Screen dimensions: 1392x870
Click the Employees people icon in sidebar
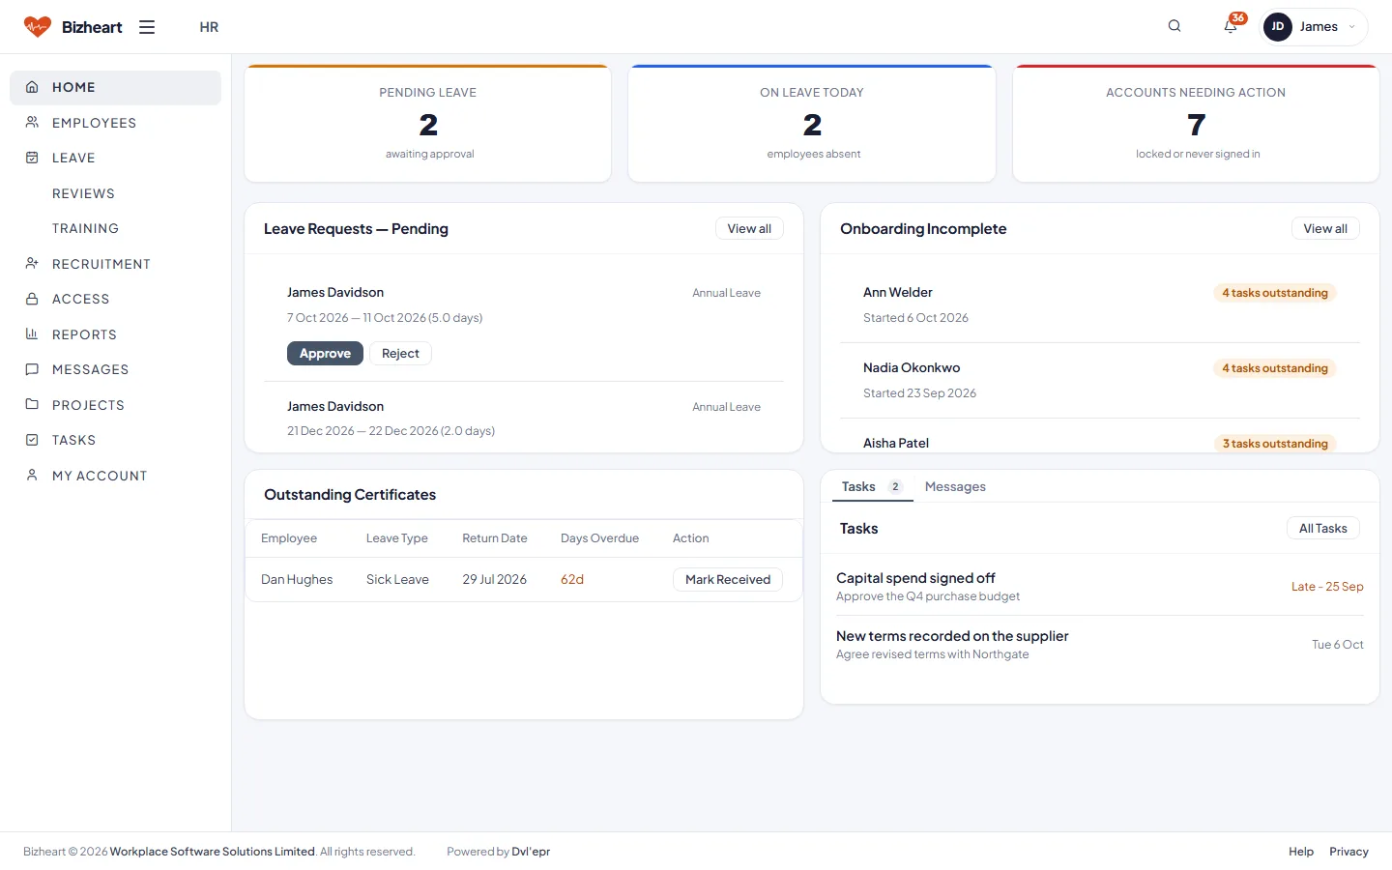coord(32,123)
